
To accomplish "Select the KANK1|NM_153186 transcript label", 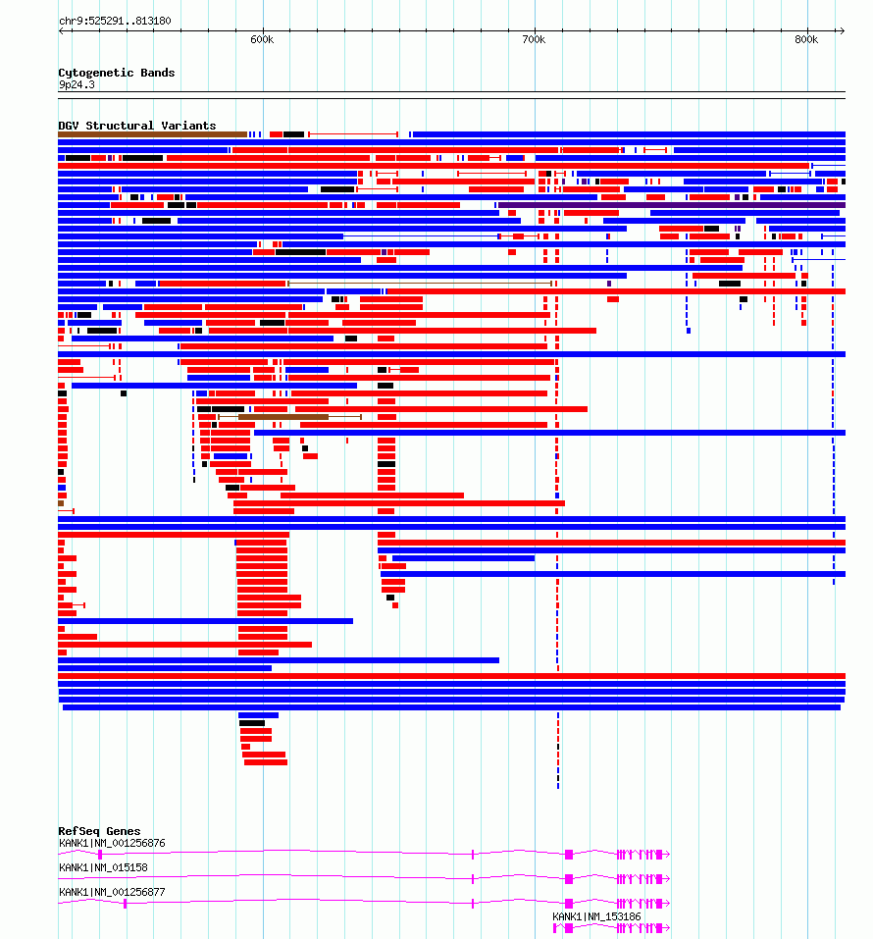I will tap(596, 916).
